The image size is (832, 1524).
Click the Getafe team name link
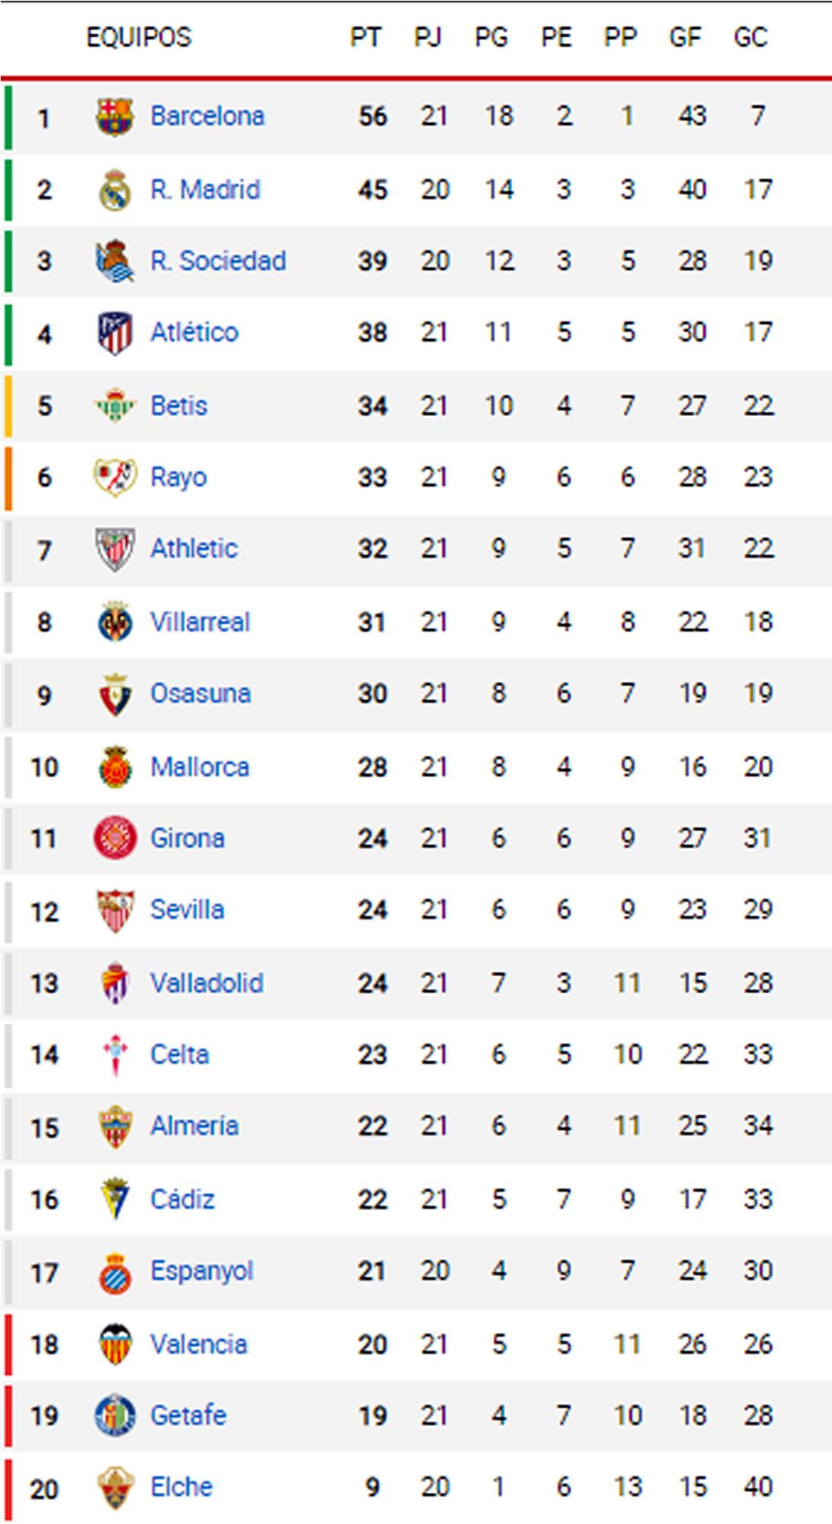click(x=188, y=1416)
